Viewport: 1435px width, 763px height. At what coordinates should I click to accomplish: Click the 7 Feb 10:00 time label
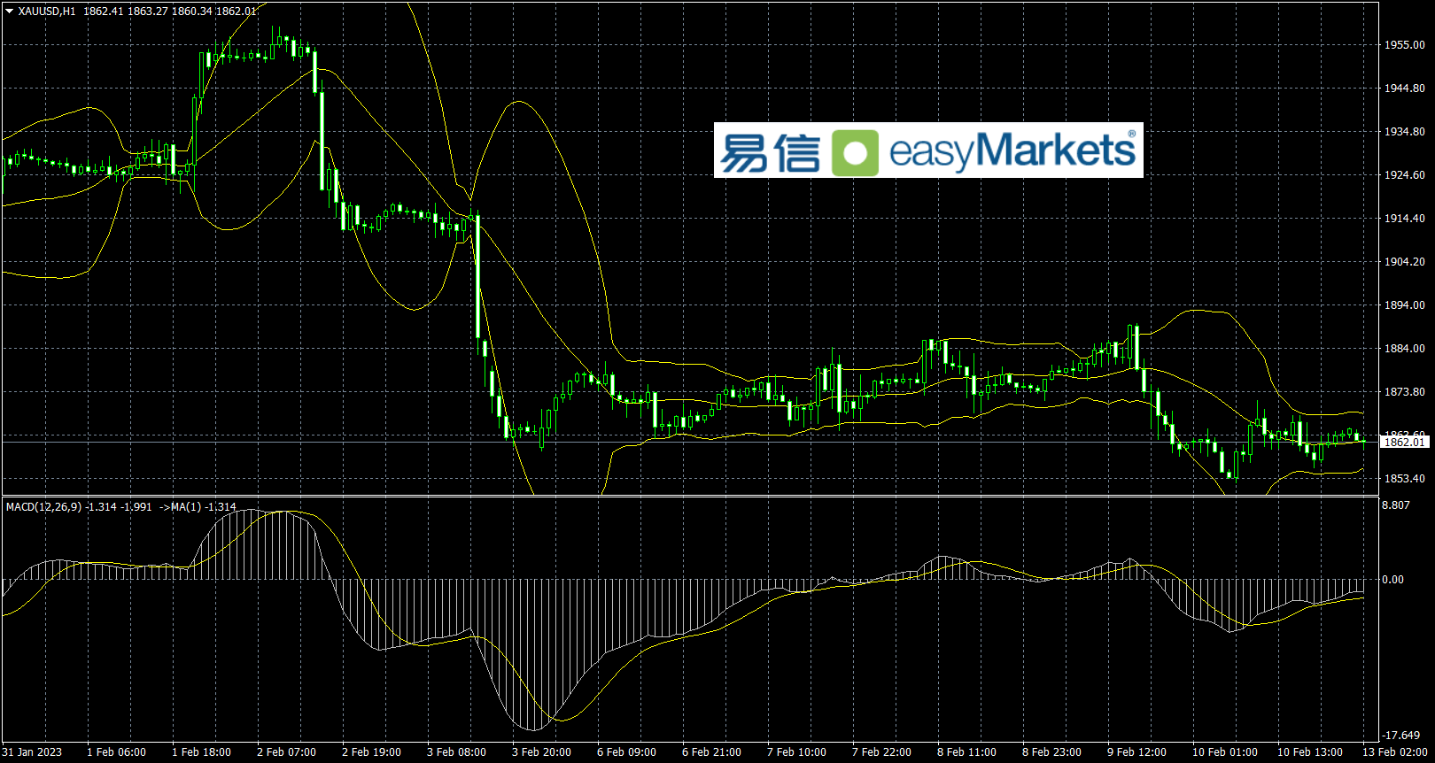pyautogui.click(x=796, y=752)
